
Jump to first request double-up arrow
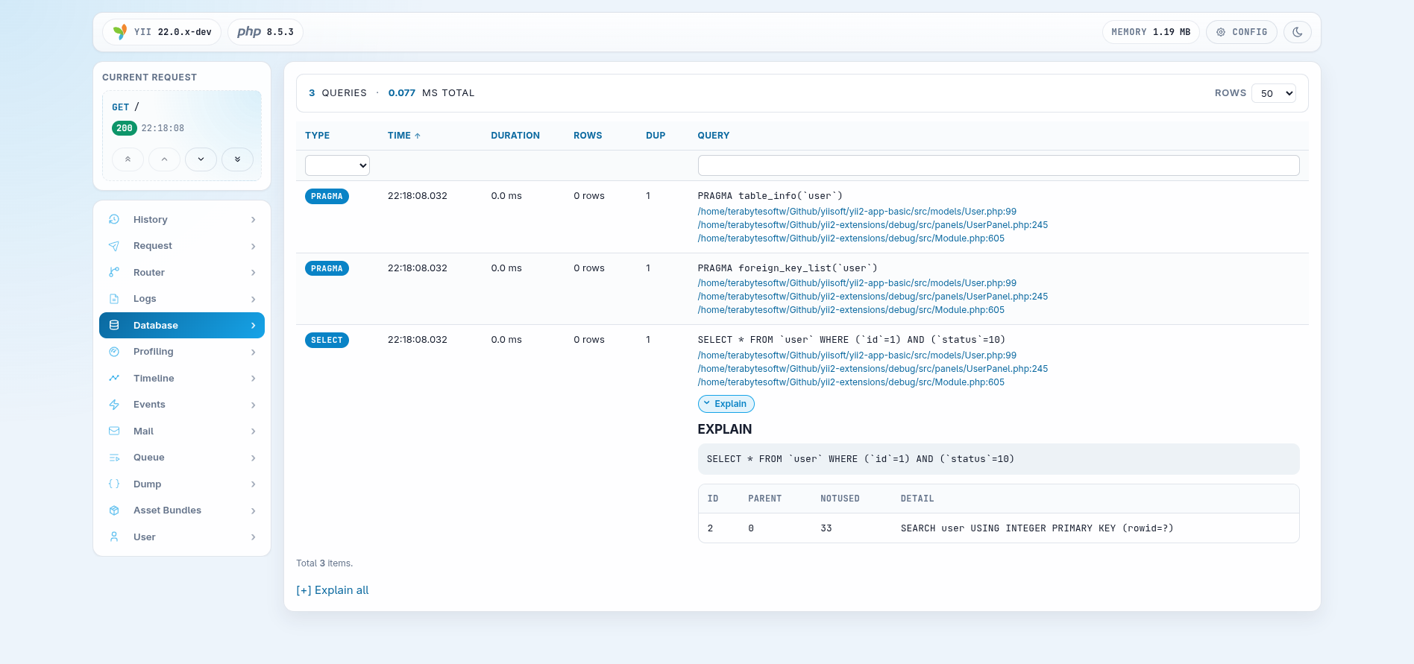click(x=128, y=159)
